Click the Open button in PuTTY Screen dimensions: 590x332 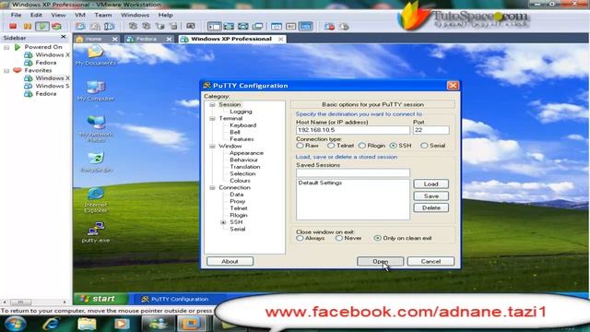[380, 261]
